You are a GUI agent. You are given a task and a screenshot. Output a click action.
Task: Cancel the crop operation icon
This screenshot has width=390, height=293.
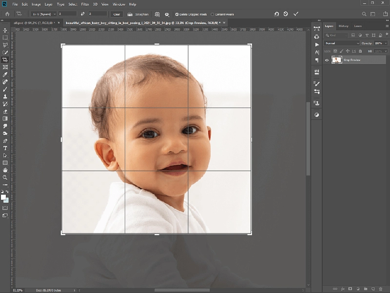pos(286,14)
